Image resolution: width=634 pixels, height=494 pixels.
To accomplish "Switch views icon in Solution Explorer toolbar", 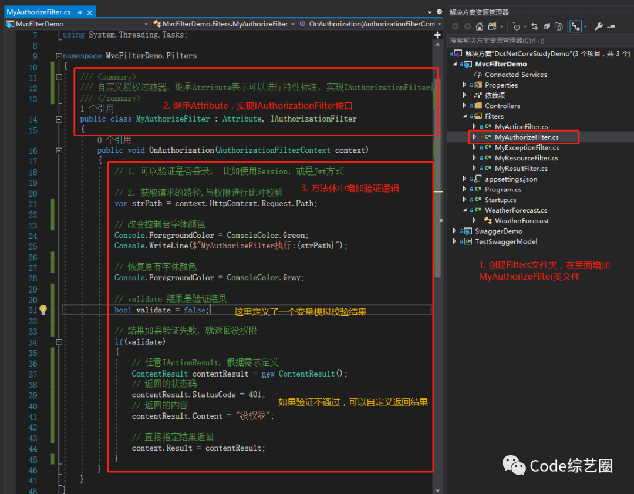I will click(x=492, y=26).
